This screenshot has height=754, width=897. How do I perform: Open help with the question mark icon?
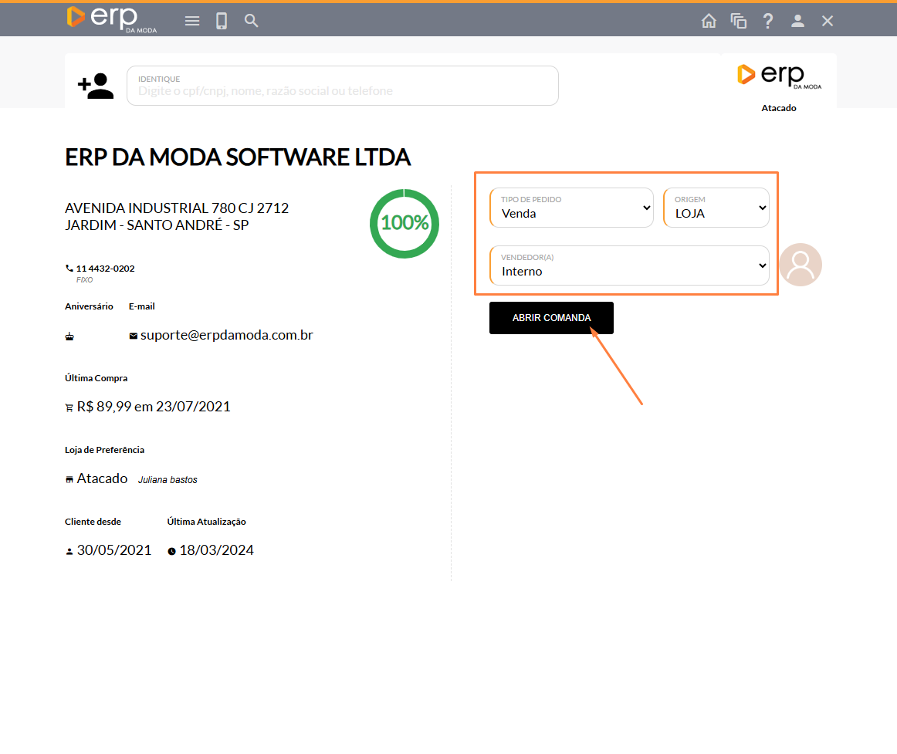(x=768, y=21)
